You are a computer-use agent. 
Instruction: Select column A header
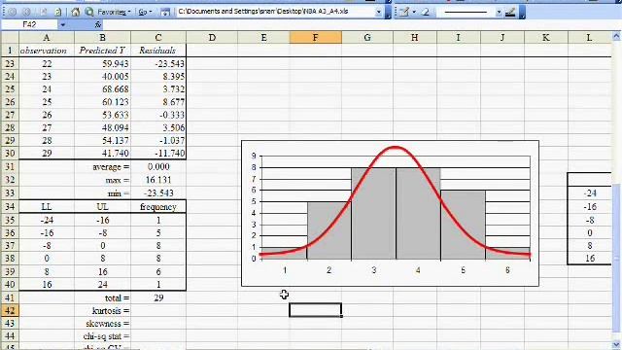pos(47,38)
